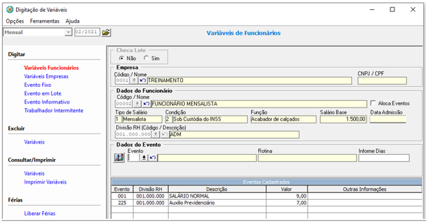Viewport: 428px width, 224px height.
Task: Click the Divisão RH code field 001.000.000
Action: coord(133,134)
